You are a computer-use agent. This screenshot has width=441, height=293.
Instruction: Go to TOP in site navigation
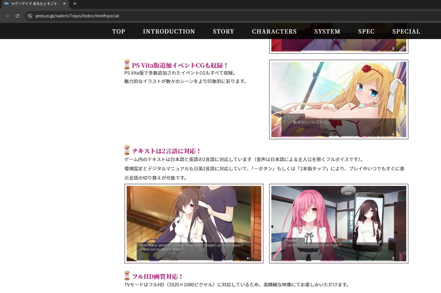pyautogui.click(x=119, y=31)
